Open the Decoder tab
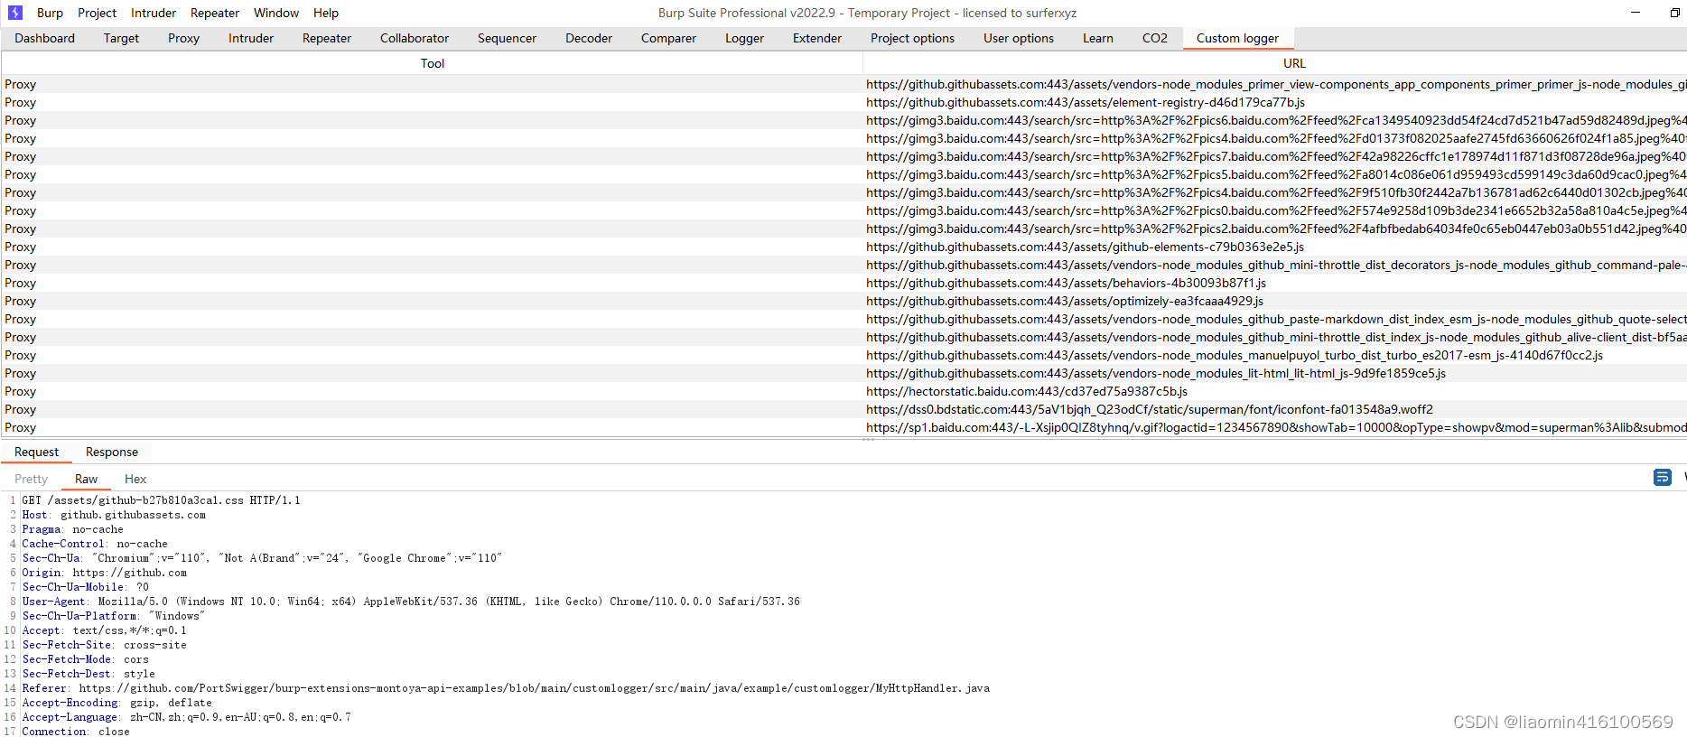The width and height of the screenshot is (1687, 737). [x=589, y=38]
